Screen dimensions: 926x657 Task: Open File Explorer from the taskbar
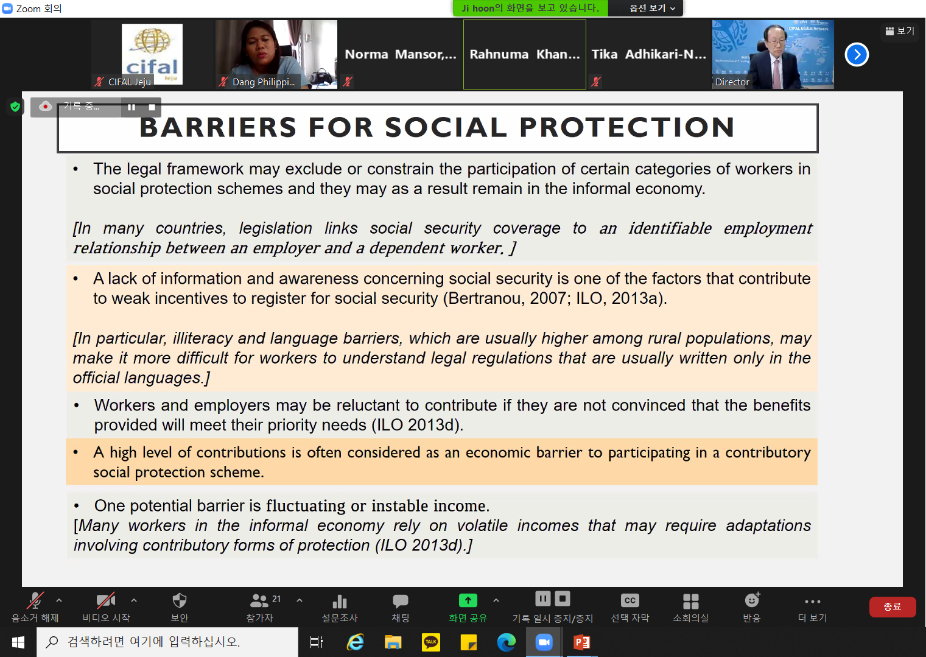click(x=393, y=642)
